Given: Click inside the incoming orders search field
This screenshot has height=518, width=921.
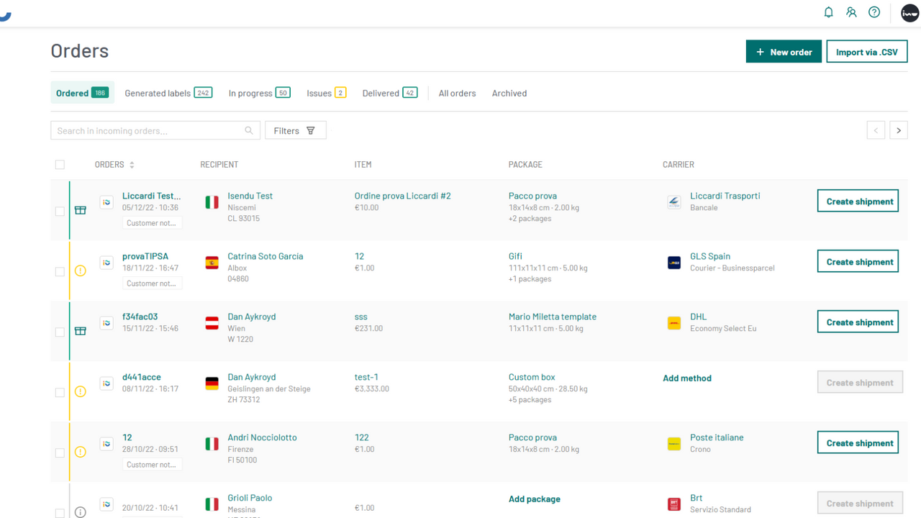Looking at the screenshot, I should point(144,130).
